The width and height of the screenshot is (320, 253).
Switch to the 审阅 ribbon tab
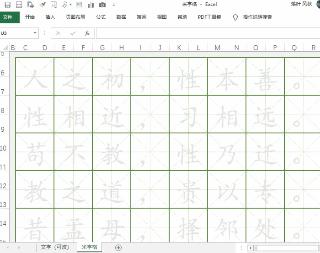pyautogui.click(x=142, y=17)
